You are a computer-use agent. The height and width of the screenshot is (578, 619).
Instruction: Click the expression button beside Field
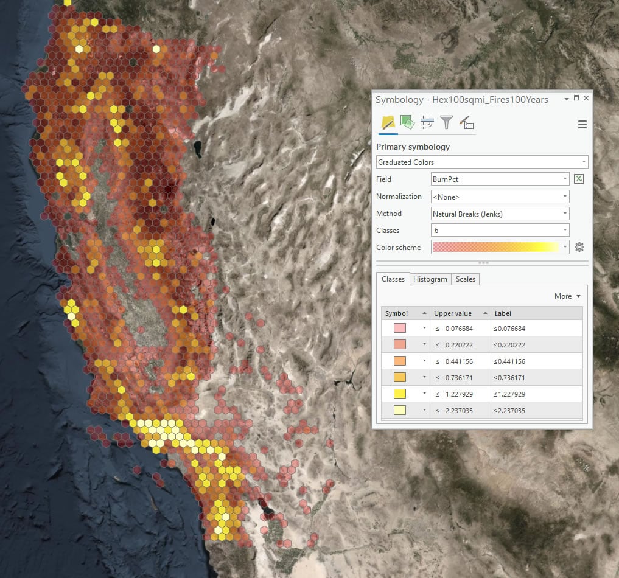(x=579, y=179)
